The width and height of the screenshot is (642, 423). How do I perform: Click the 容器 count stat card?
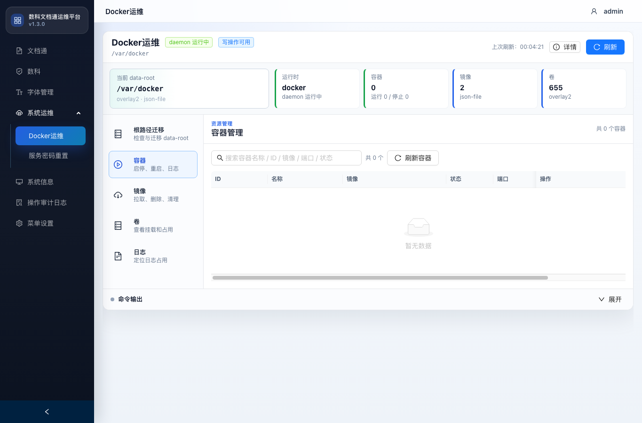(406, 89)
